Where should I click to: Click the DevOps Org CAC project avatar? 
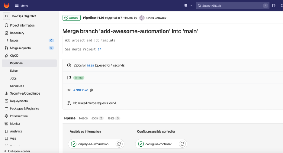click(x=6, y=16)
